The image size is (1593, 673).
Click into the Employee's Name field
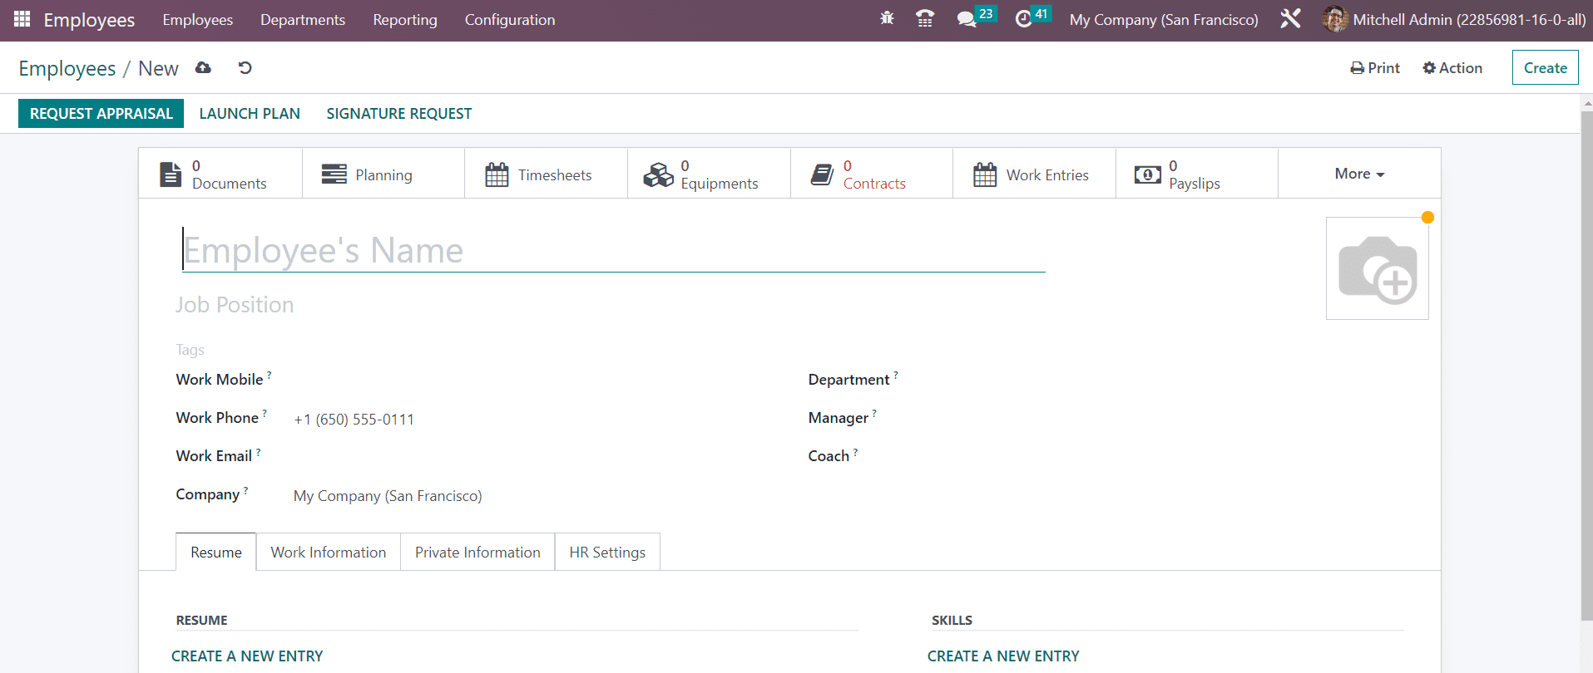pyautogui.click(x=613, y=251)
